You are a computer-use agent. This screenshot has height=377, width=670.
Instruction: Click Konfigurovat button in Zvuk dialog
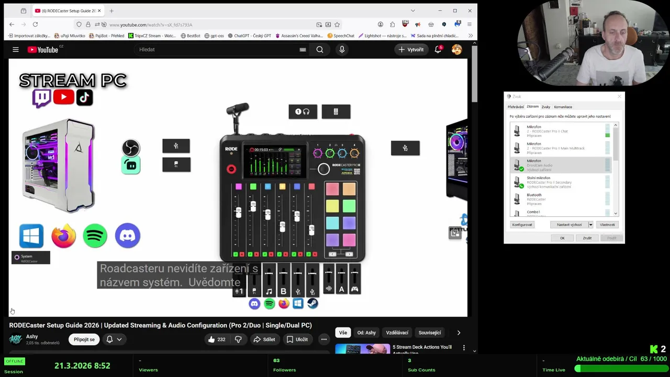pyautogui.click(x=522, y=225)
